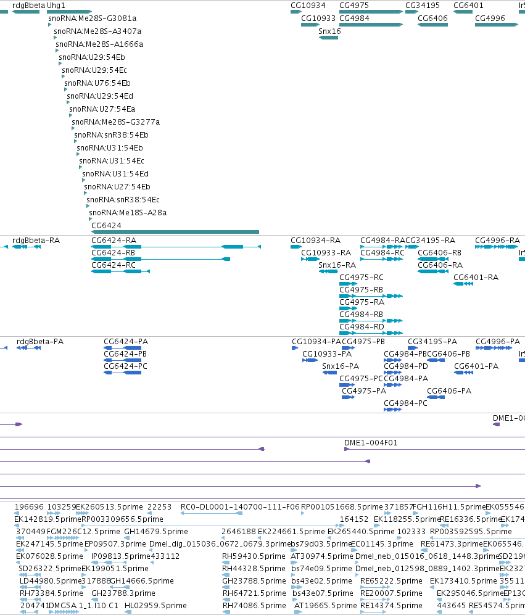Select snoRNA:U31:54Ec label
This screenshot has height=615, width=525.
(x=112, y=161)
